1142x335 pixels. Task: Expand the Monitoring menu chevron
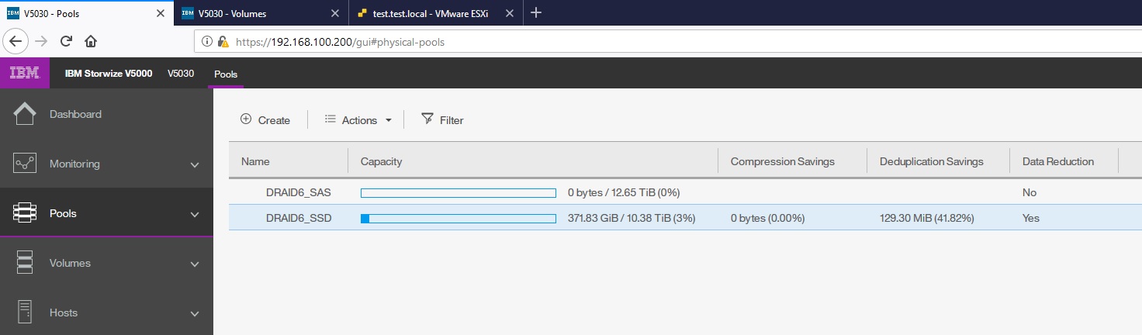tap(195, 164)
